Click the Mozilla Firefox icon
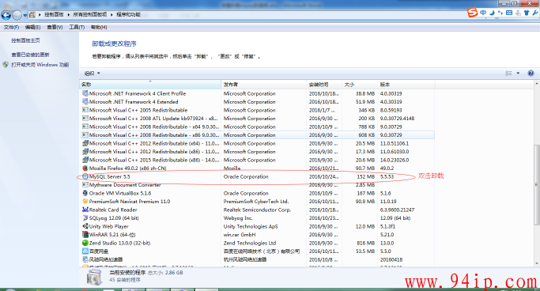Screen dimensions: 540x291 coord(85,168)
